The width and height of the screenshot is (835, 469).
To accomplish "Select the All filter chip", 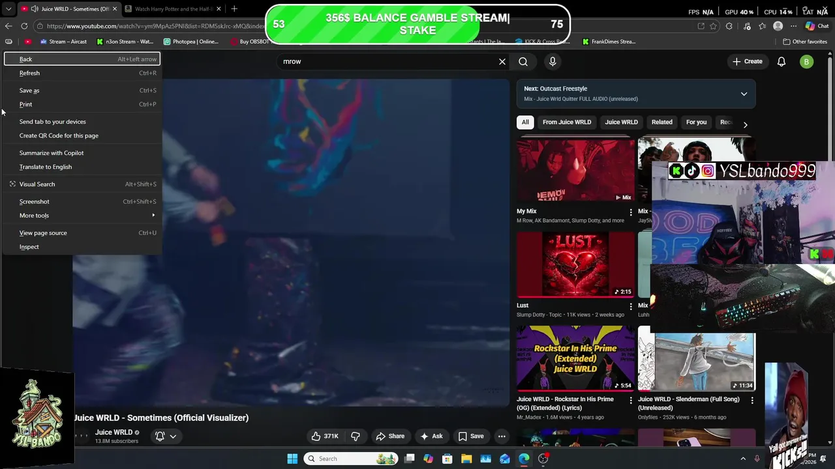I will click(x=525, y=122).
